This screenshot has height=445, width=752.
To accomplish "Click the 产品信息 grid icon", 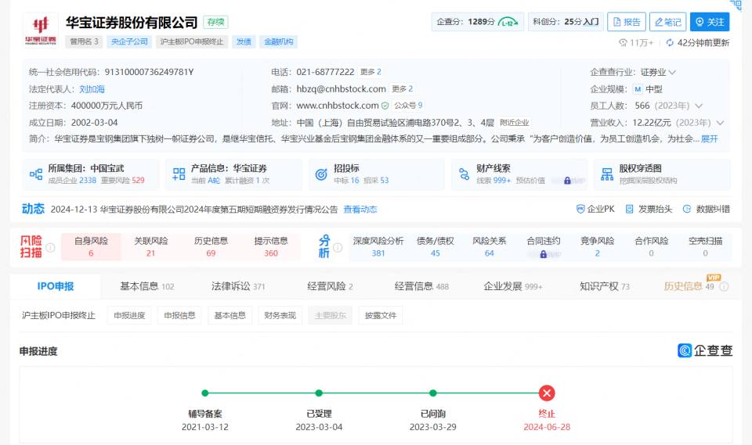I will point(179,174).
